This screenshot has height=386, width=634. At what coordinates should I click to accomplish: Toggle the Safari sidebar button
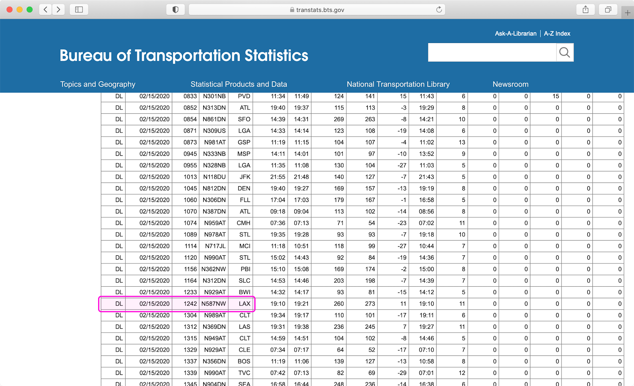click(x=79, y=10)
